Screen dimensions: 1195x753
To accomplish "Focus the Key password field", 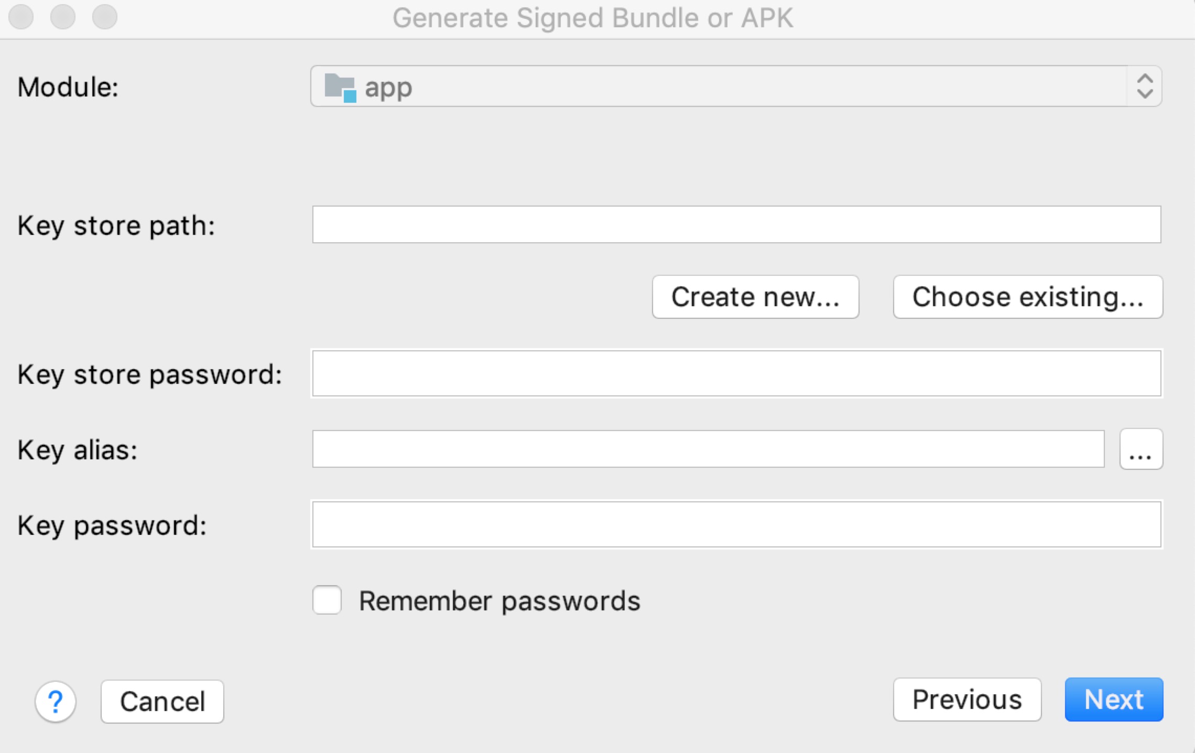I will 736,525.
